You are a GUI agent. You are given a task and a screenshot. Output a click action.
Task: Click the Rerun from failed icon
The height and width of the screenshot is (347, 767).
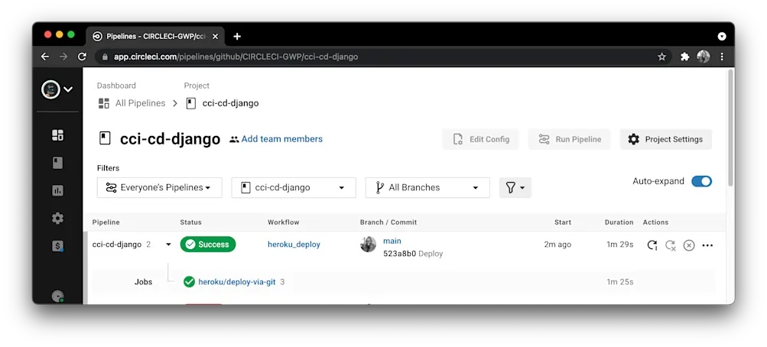670,245
